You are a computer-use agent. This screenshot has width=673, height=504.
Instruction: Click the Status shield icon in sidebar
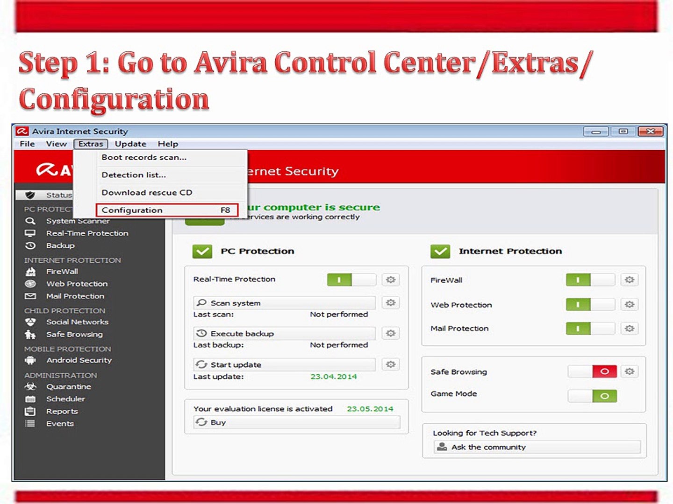tap(30, 195)
